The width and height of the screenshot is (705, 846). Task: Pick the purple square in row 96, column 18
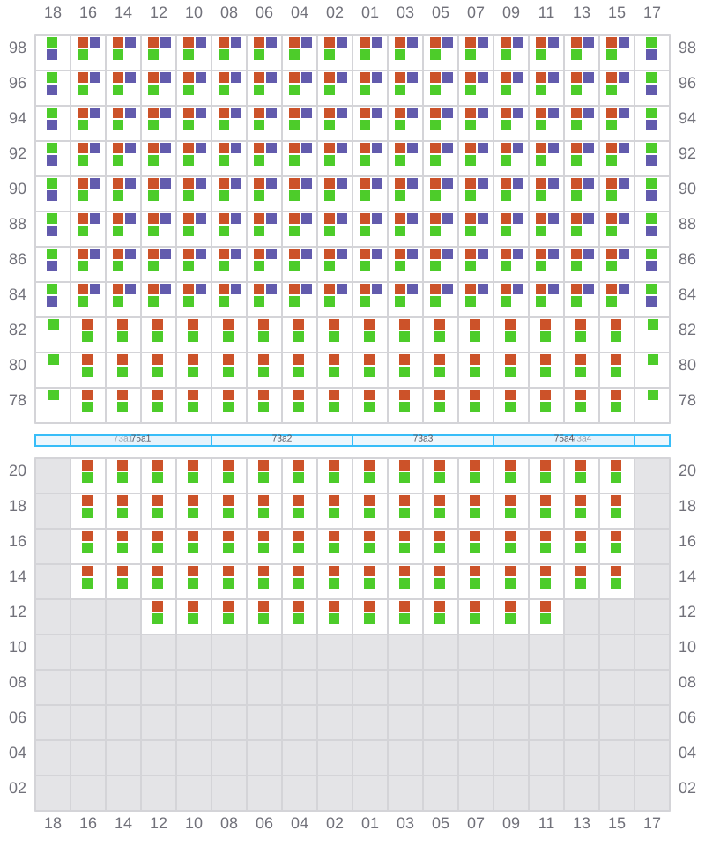pos(52,90)
